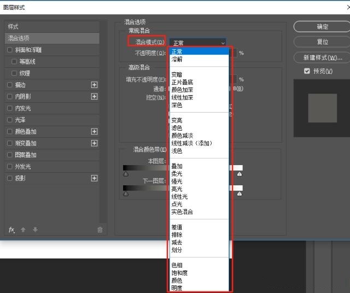Viewport: 350px width, 293px height.
Task: Add another 颜色叠加 effect with its plus icon
Action: click(94, 131)
